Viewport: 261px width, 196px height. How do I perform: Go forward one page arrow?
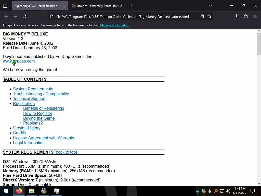[15, 17]
